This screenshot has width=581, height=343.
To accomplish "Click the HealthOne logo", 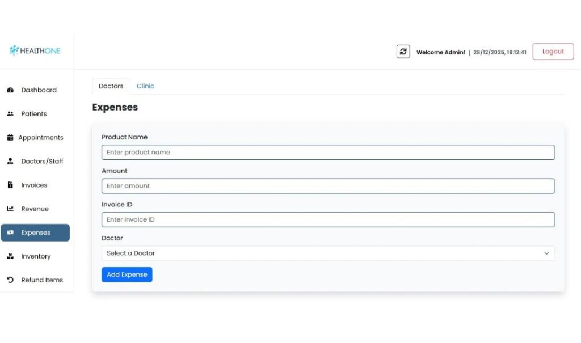I will pyautogui.click(x=35, y=51).
